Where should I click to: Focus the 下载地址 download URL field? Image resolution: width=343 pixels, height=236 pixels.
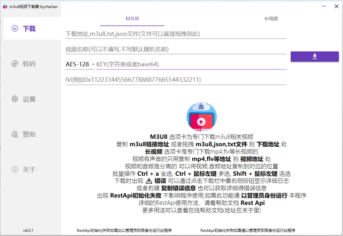[x=176, y=34]
